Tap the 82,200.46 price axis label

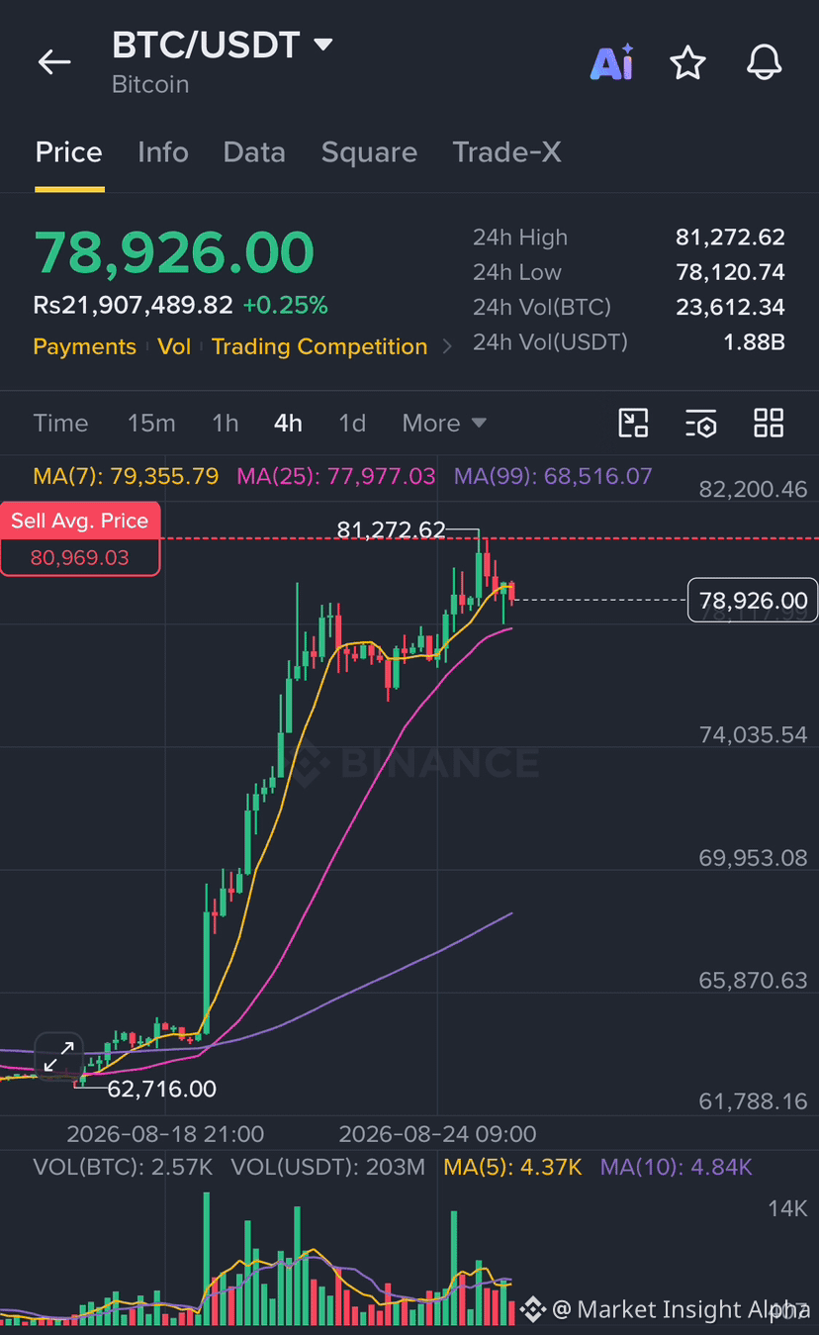click(753, 489)
